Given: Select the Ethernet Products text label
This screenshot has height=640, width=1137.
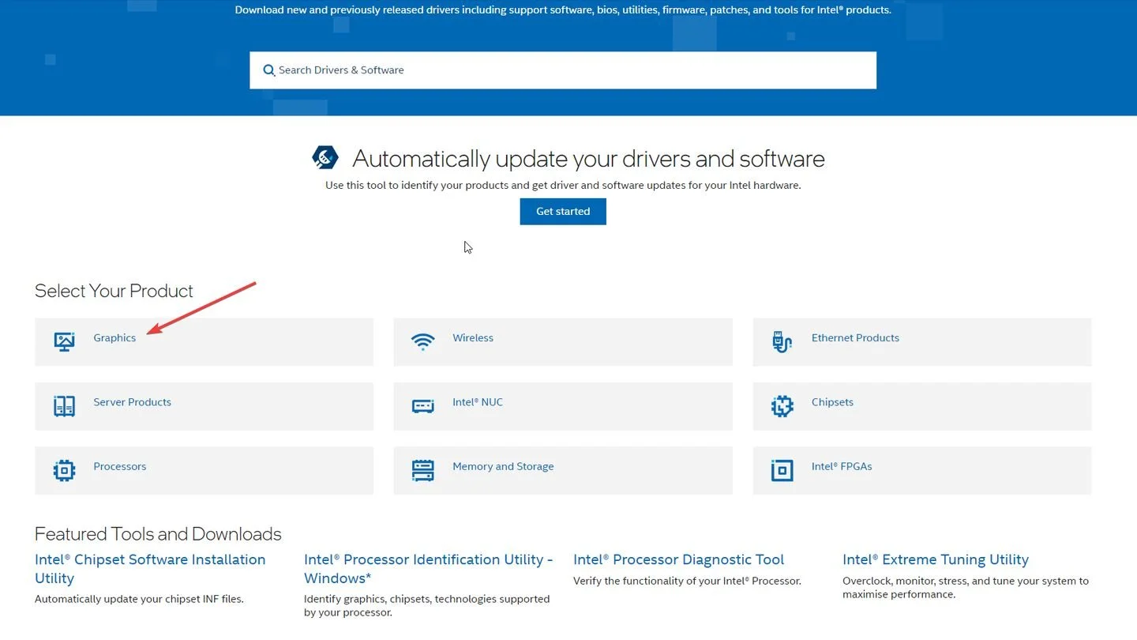Looking at the screenshot, I should click(855, 337).
